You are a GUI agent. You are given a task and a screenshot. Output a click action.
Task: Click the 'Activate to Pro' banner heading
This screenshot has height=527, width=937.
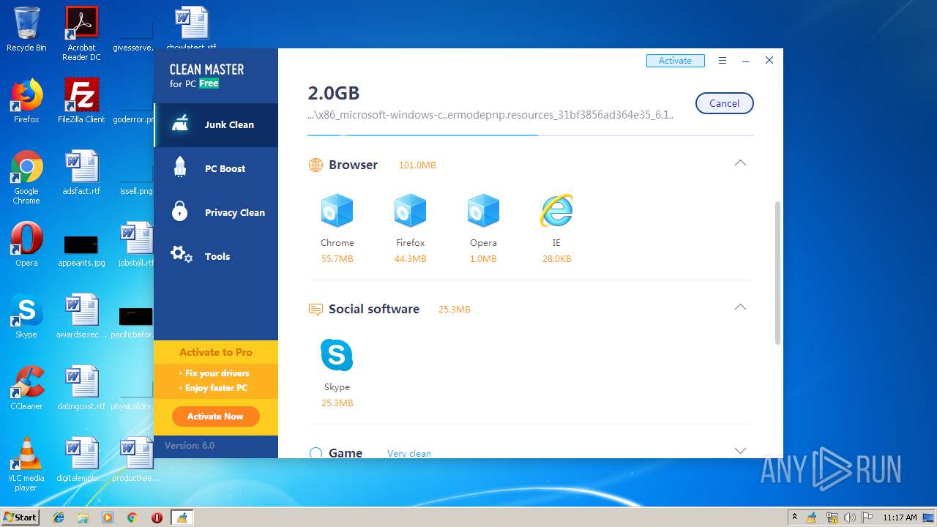[216, 352]
